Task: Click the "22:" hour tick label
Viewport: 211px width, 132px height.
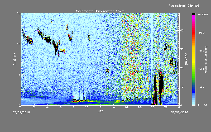Action: (x=166, y=107)
